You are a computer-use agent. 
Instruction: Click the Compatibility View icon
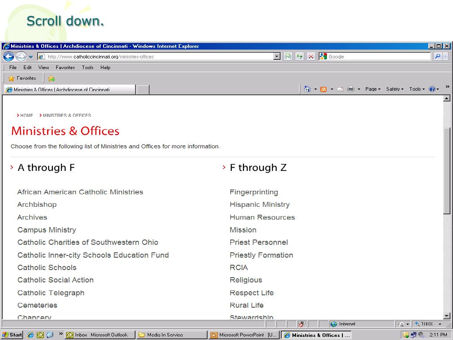pos(288,57)
